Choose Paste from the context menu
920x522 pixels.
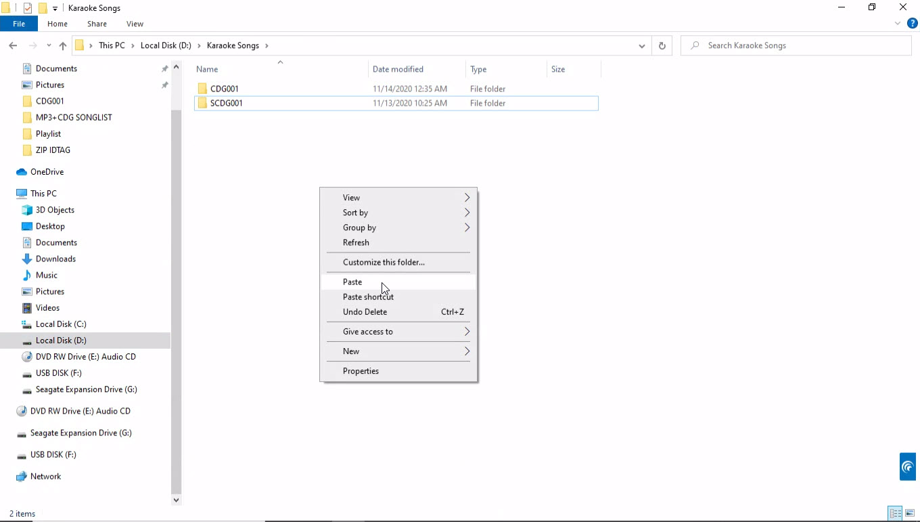click(x=352, y=282)
